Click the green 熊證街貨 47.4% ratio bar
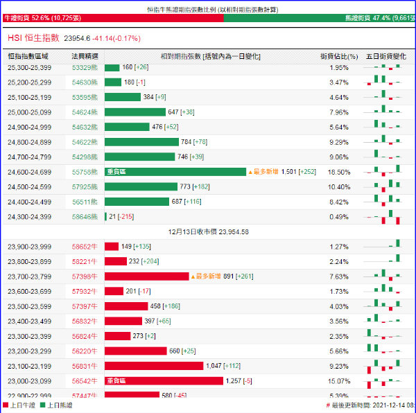This screenshot has height=413, width=416. click(x=319, y=19)
